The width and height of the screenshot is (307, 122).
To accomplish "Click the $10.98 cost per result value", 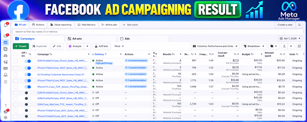I will coord(235,80).
